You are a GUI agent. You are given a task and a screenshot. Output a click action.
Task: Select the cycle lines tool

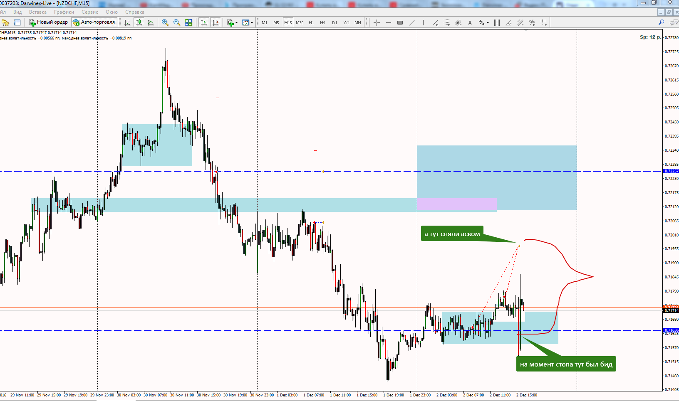pos(497,22)
